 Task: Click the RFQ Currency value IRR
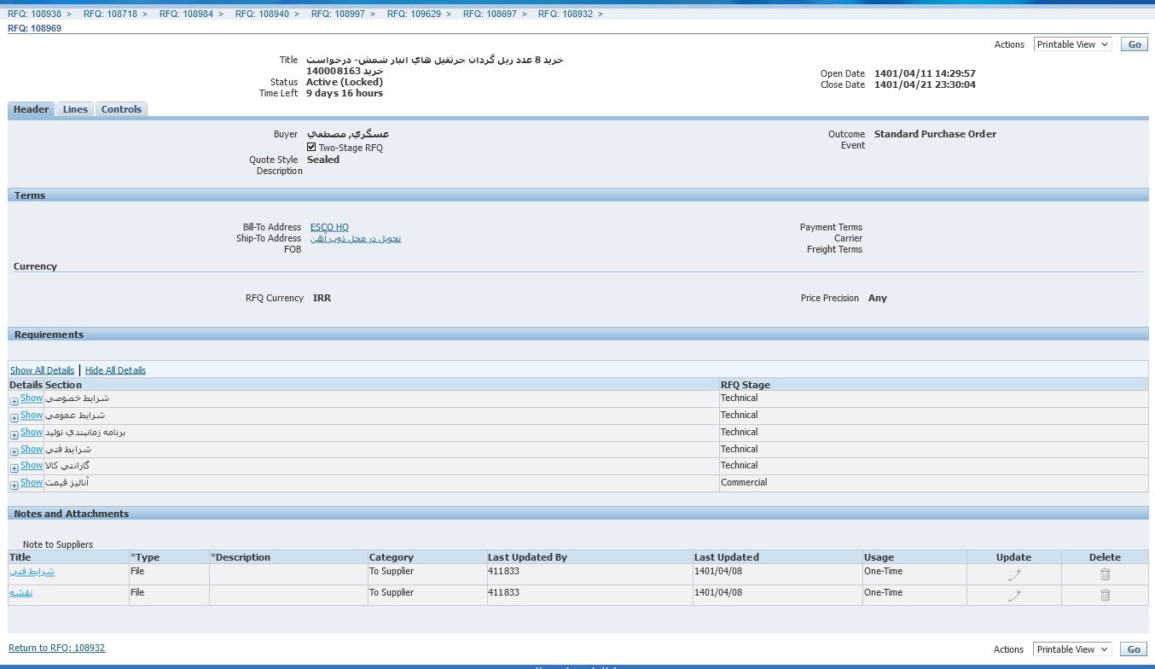(322, 298)
